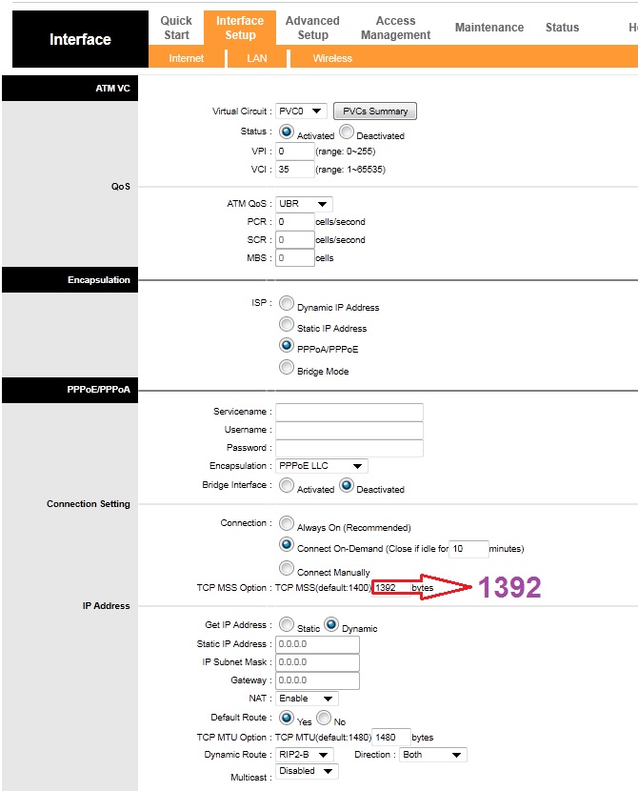Select the Wireless sub-tab
638x791 pixels.
click(332, 58)
